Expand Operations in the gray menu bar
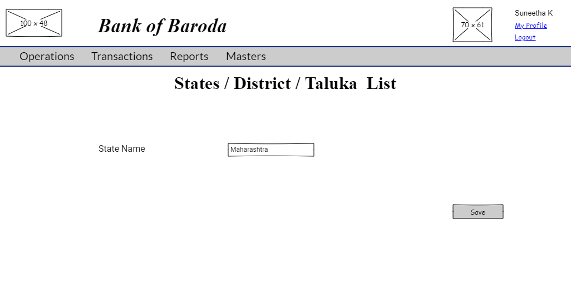 pyautogui.click(x=47, y=56)
